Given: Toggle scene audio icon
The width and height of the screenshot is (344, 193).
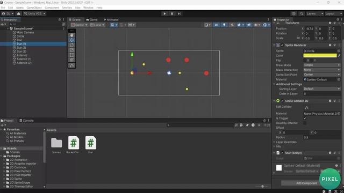Looking at the screenshot, I should click(x=232, y=25).
